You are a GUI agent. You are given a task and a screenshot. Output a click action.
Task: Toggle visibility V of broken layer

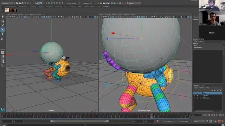(195, 96)
